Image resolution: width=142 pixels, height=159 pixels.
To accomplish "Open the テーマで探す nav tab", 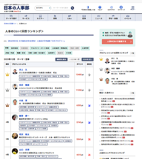I will [11, 17].
